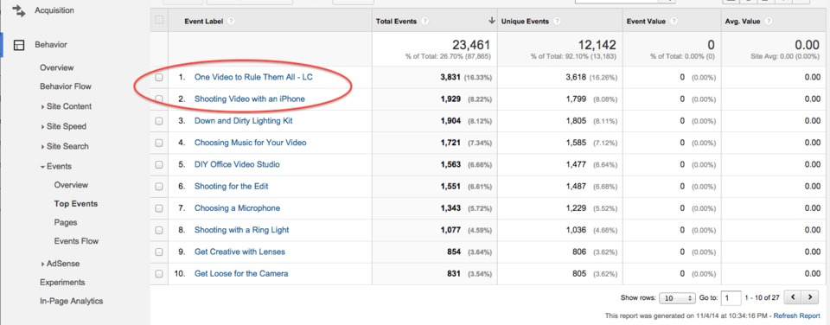This screenshot has width=830, height=325.
Task: Open Experiments in sidebar
Action: coord(62,283)
